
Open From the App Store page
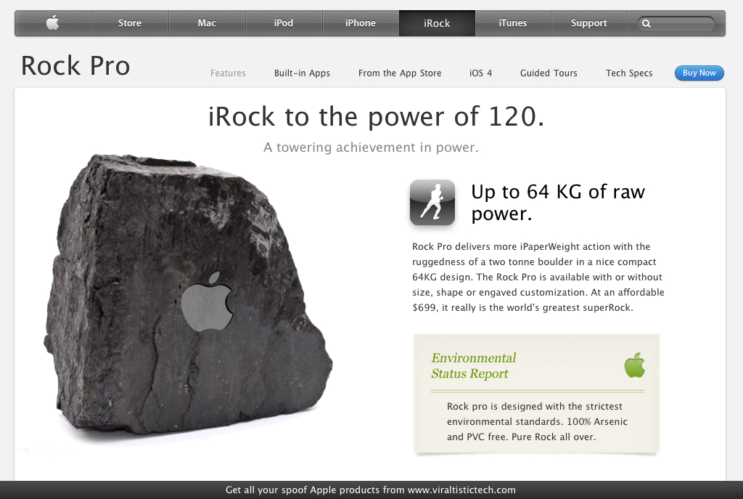coord(400,73)
